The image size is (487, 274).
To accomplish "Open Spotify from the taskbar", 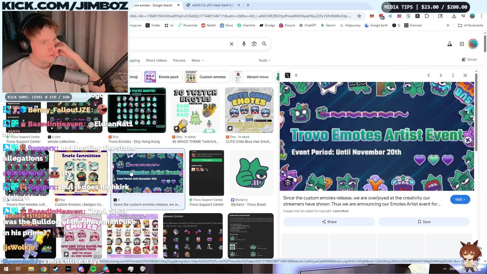I will 93,269.
